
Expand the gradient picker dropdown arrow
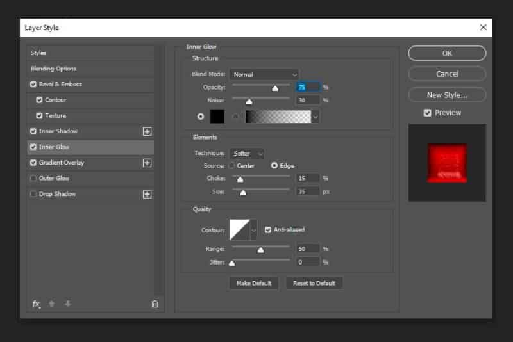coord(315,117)
